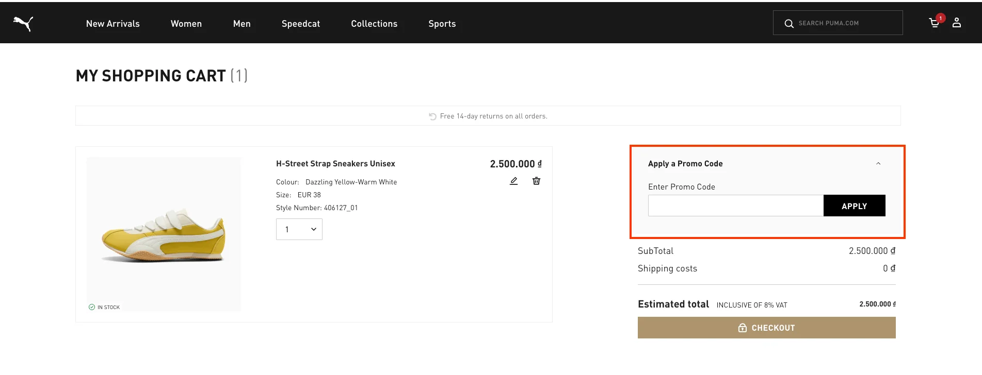Click the Estimated total amount
The width and height of the screenshot is (982, 375).
pyautogui.click(x=877, y=304)
